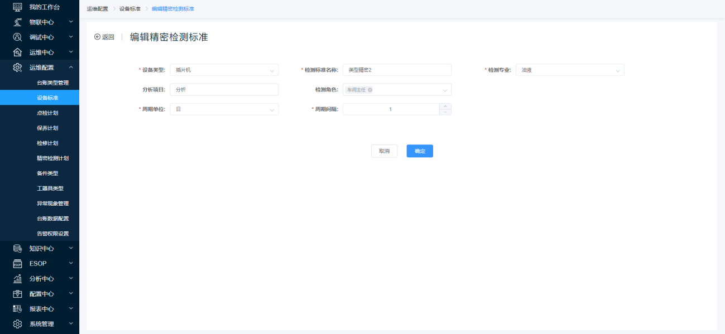The width and height of the screenshot is (725, 334).
Task: Open the 检测专业 dropdown
Action: tap(569, 70)
